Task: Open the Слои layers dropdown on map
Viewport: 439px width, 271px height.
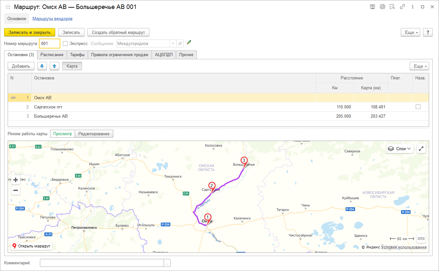Action: tap(400, 149)
